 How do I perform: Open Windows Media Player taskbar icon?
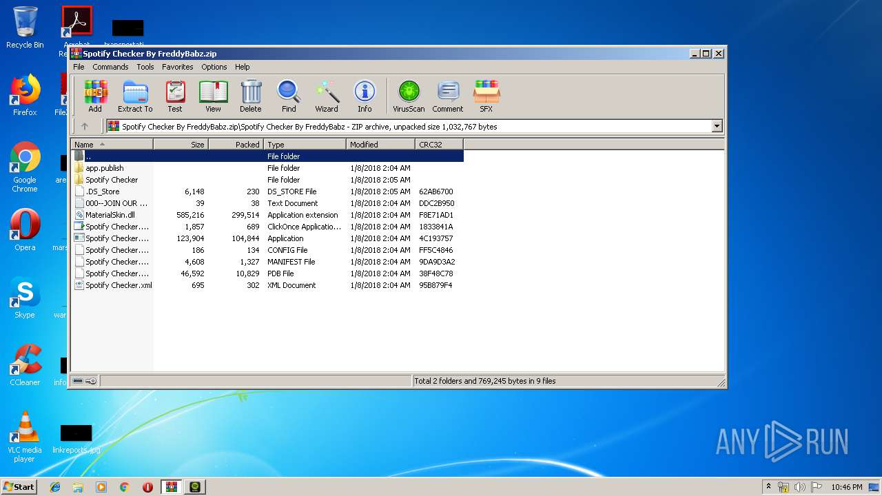(x=101, y=487)
